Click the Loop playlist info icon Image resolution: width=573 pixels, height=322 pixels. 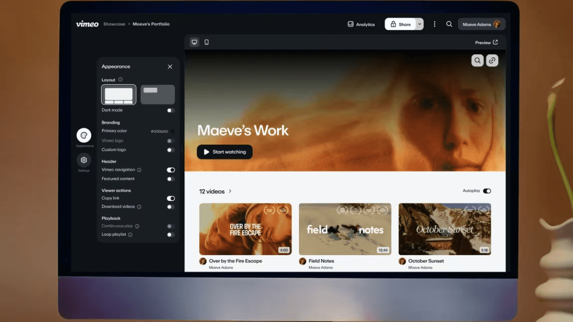pos(130,235)
